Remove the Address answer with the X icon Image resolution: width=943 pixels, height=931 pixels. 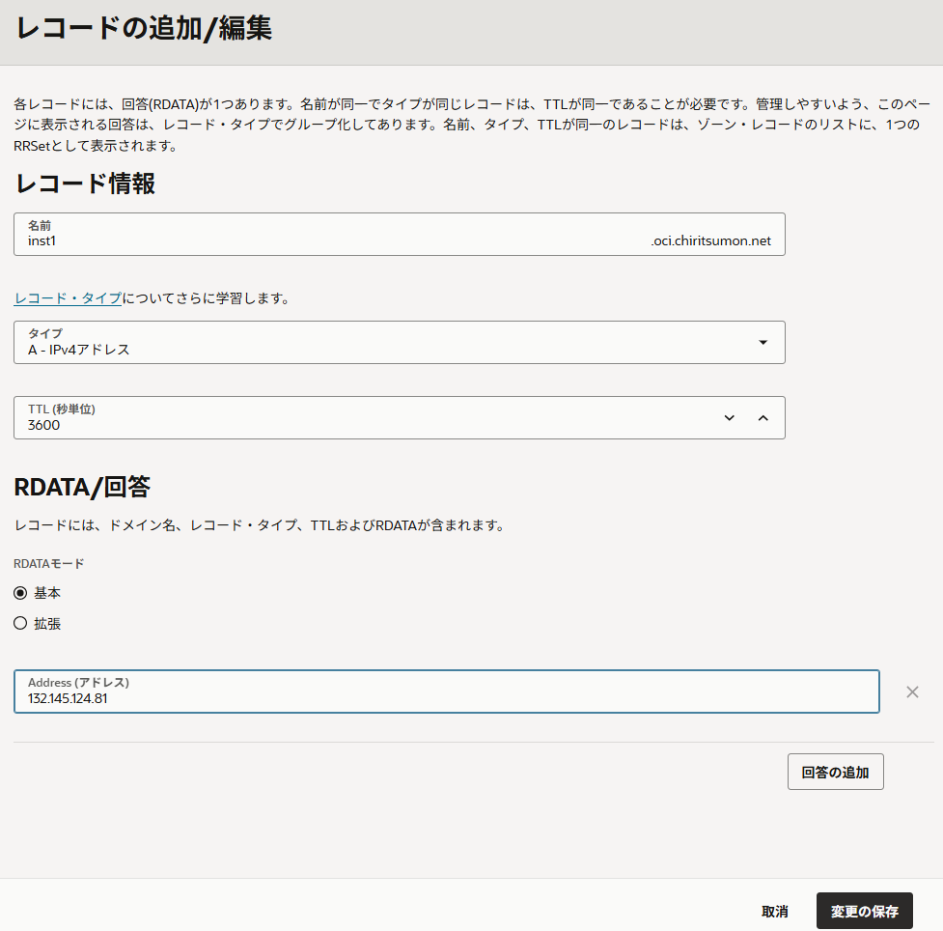[x=912, y=691]
